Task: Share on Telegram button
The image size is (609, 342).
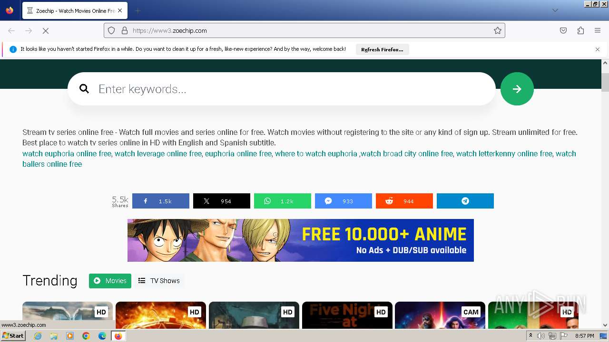Action: point(465,201)
